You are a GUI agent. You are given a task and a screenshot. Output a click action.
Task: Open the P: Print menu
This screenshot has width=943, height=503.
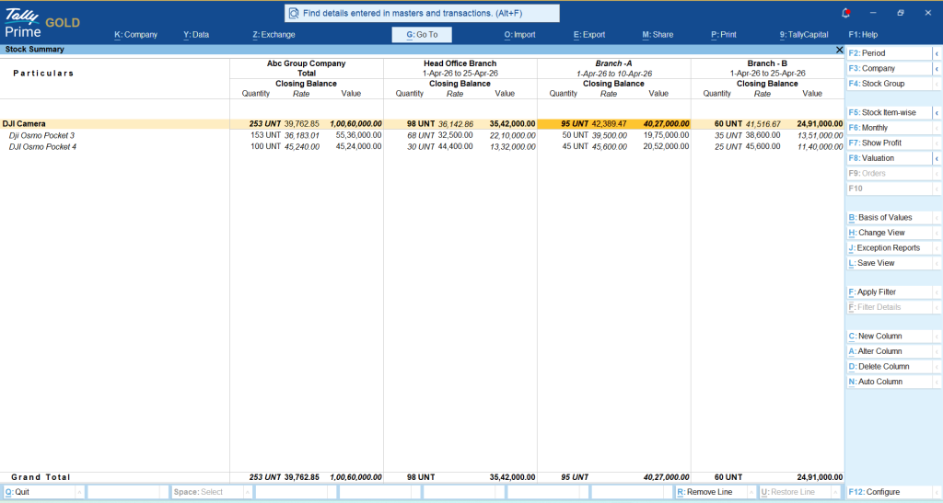(x=724, y=35)
